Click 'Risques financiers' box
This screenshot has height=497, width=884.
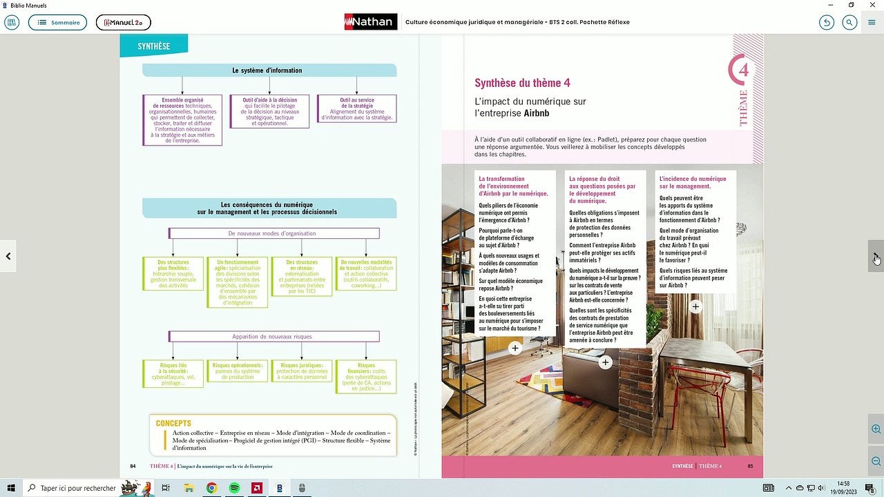366,377
